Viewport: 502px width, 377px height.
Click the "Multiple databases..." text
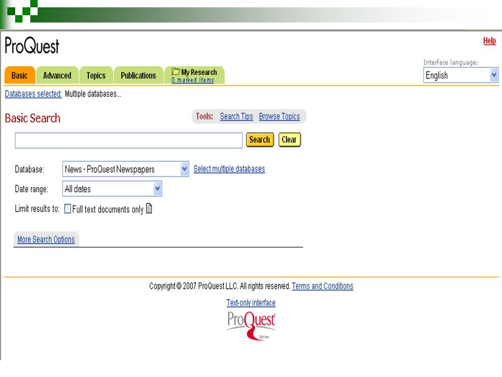(93, 94)
